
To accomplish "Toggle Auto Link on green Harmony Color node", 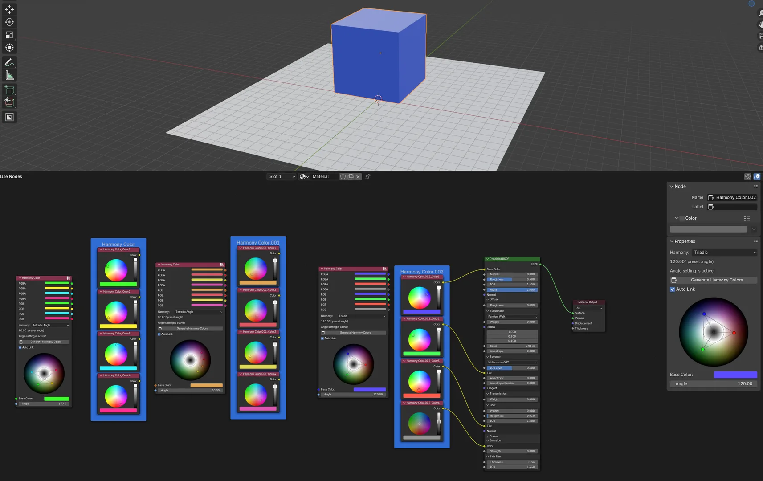I will (x=20, y=347).
